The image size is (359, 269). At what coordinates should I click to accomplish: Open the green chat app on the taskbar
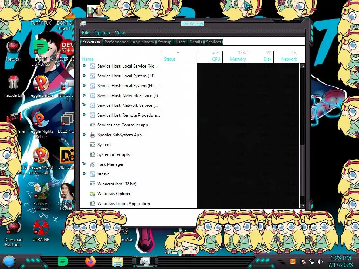(63, 261)
